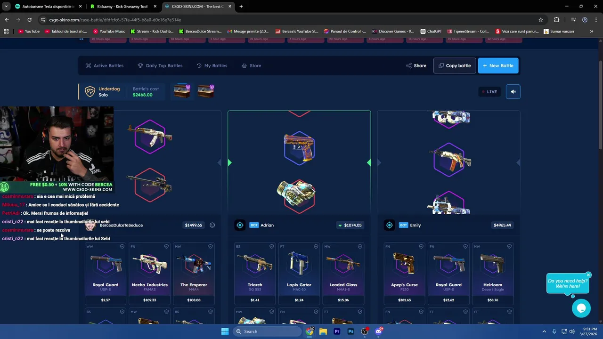Open the Chrome profile avatar

(585, 20)
